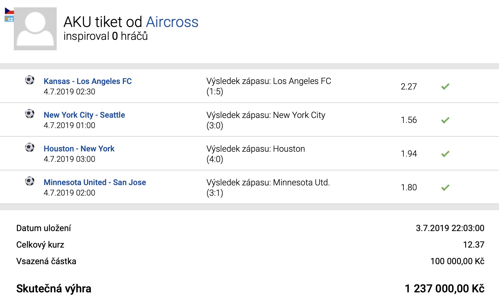This screenshot has width=499, height=304.
Task: Click the green checkmark for odds 1.80
Action: point(445,188)
